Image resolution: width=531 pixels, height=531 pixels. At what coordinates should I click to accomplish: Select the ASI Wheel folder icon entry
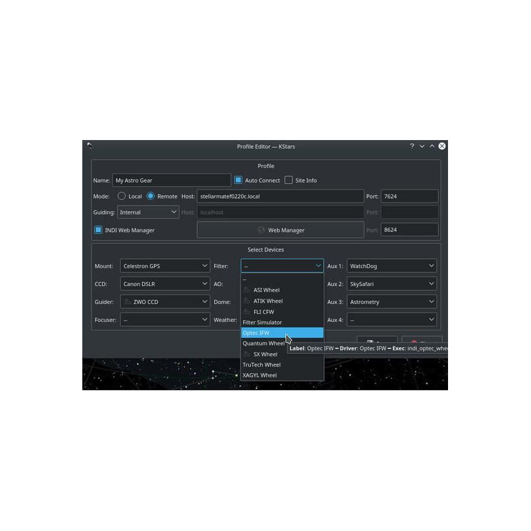[x=247, y=290]
